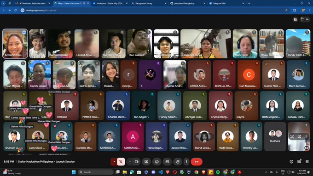This screenshot has height=176, width=313.
Task: Switch to the Background Survey tab
Action: pos(149,3)
